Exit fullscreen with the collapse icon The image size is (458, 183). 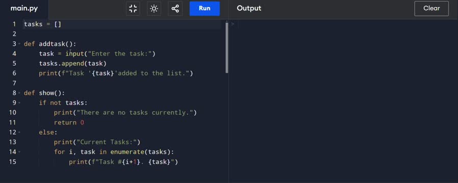coord(133,9)
